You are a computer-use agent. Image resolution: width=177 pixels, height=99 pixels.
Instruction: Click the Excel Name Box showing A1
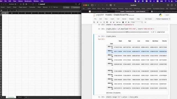click(x=3, y=10)
